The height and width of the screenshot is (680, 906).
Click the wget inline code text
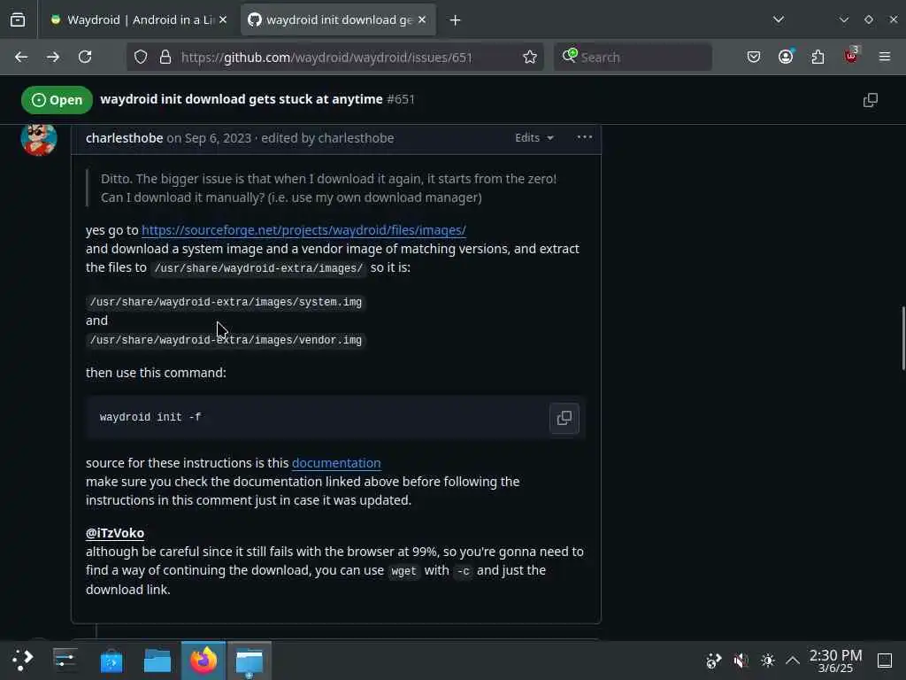[x=403, y=571]
